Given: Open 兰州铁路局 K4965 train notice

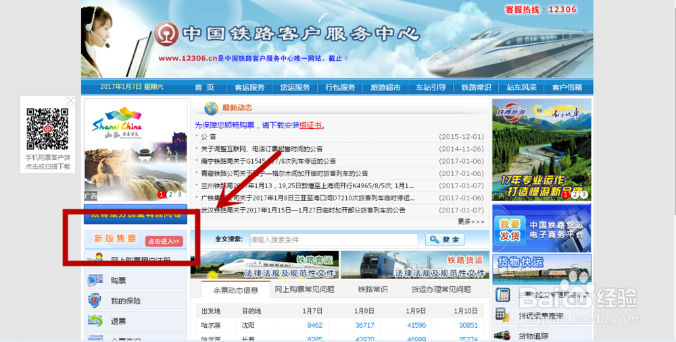Looking at the screenshot, I should coord(308,186).
